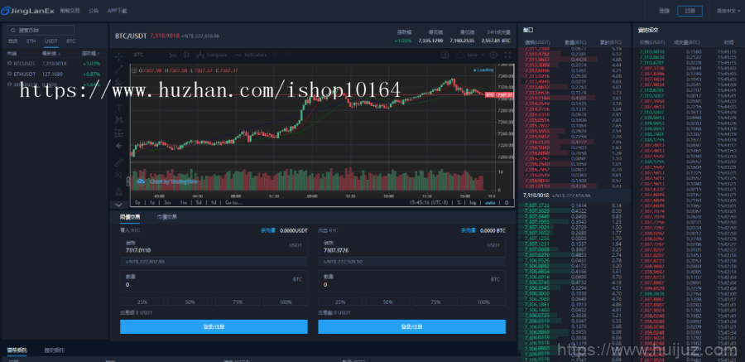
Task: Set chart range to 3m
Action: click(x=167, y=202)
